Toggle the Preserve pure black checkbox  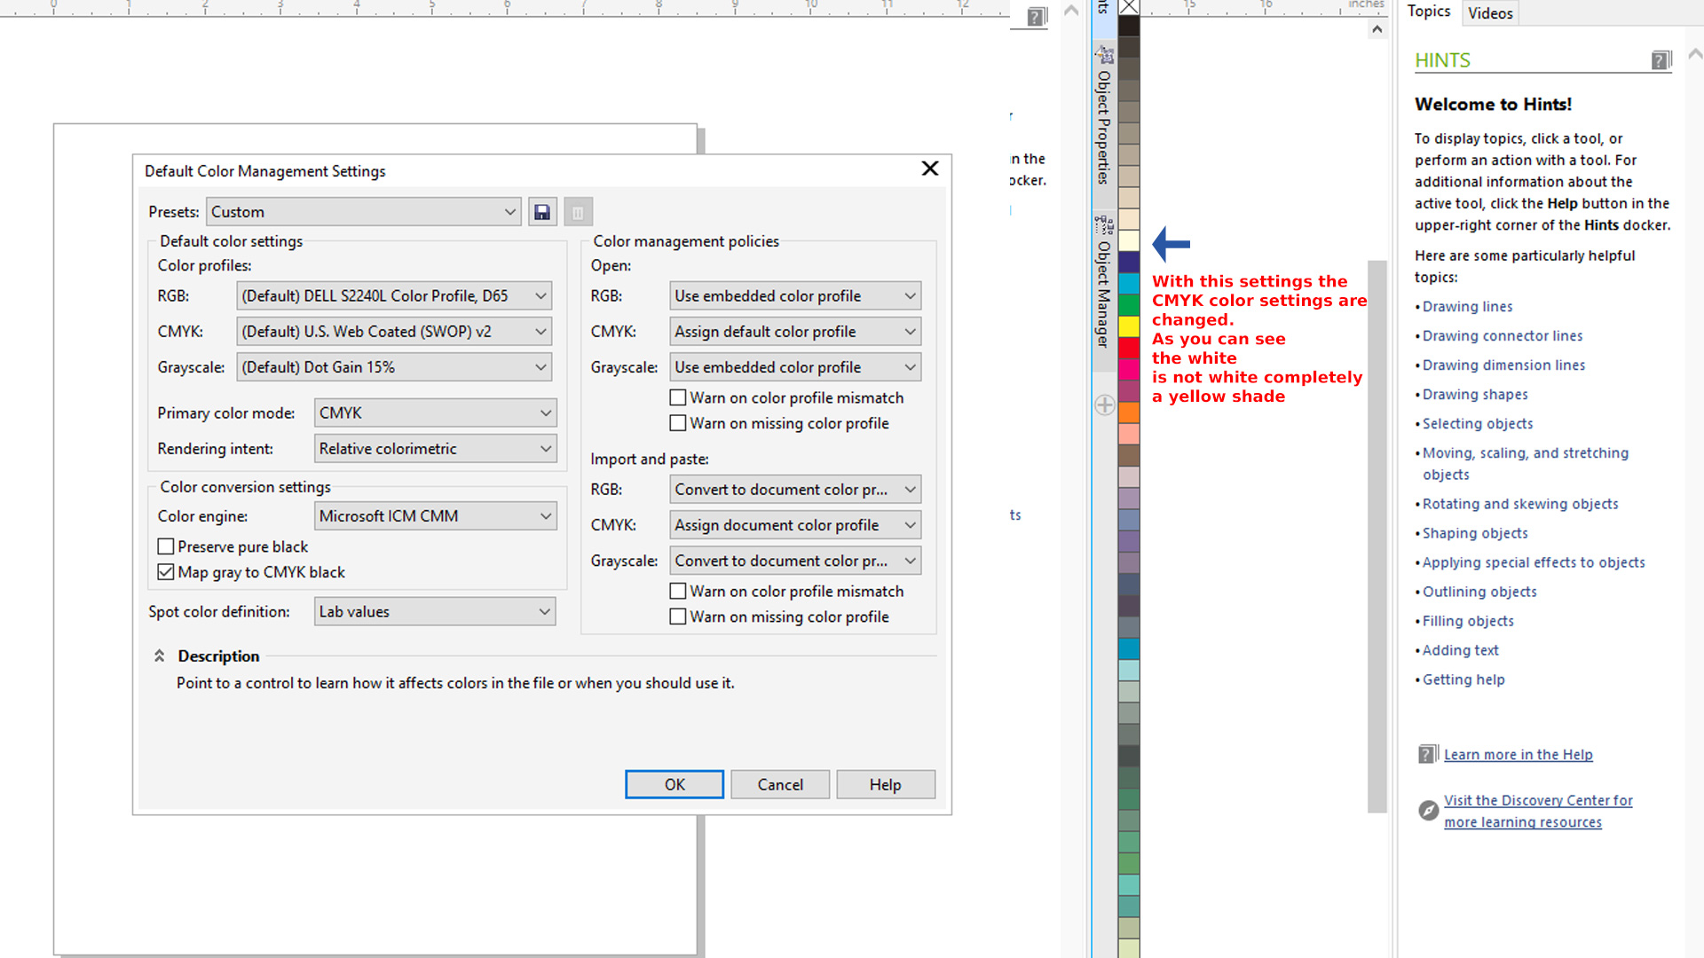(x=166, y=546)
